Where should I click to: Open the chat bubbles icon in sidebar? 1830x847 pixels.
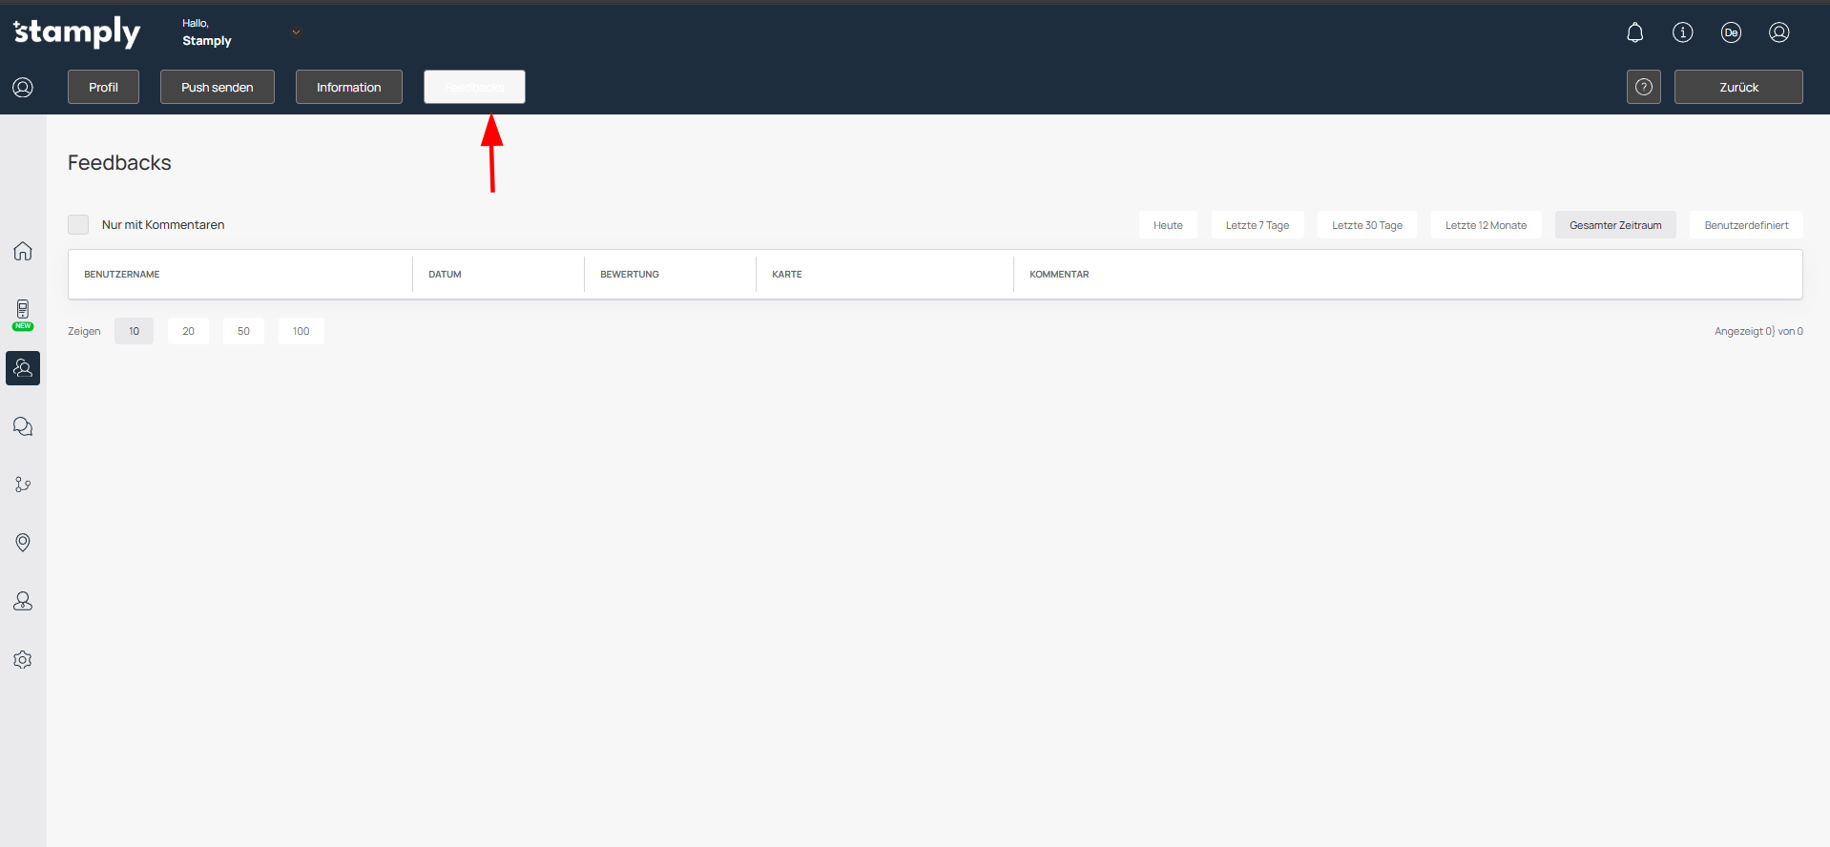coord(23,426)
